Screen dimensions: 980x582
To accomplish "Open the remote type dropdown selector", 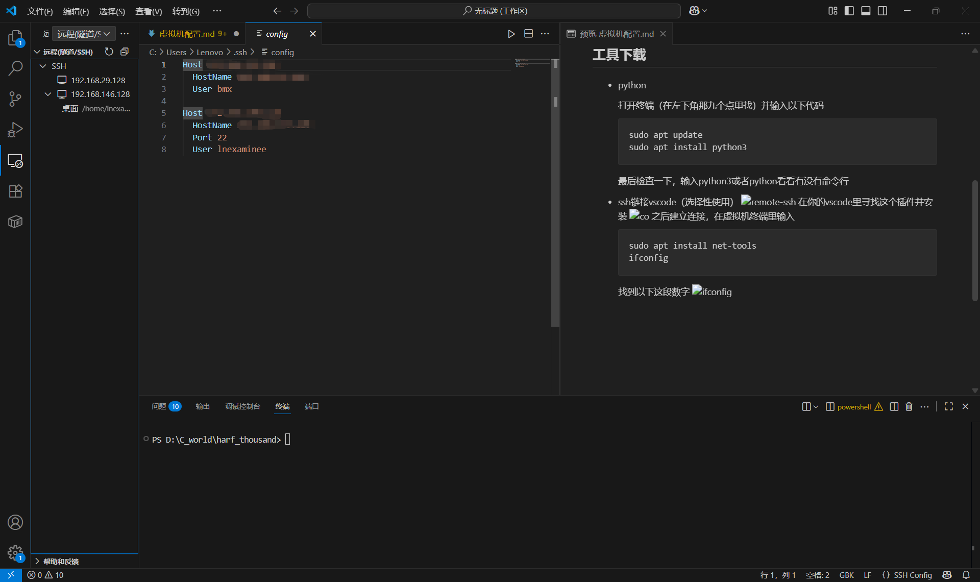I will tap(84, 34).
